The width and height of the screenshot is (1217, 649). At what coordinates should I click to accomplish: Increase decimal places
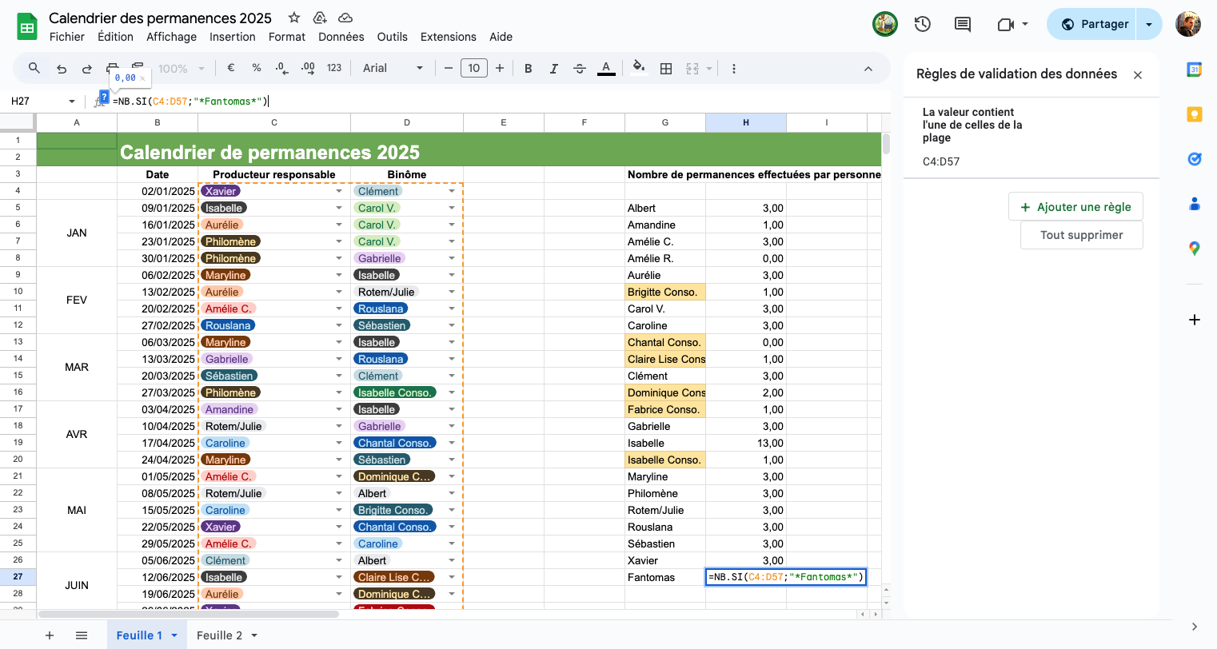coord(308,68)
